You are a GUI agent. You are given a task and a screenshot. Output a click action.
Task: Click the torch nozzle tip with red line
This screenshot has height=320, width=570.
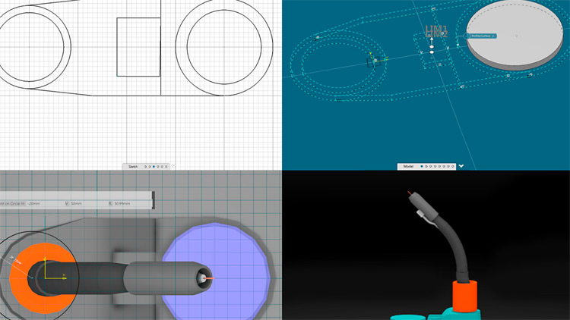pyautogui.click(x=204, y=278)
